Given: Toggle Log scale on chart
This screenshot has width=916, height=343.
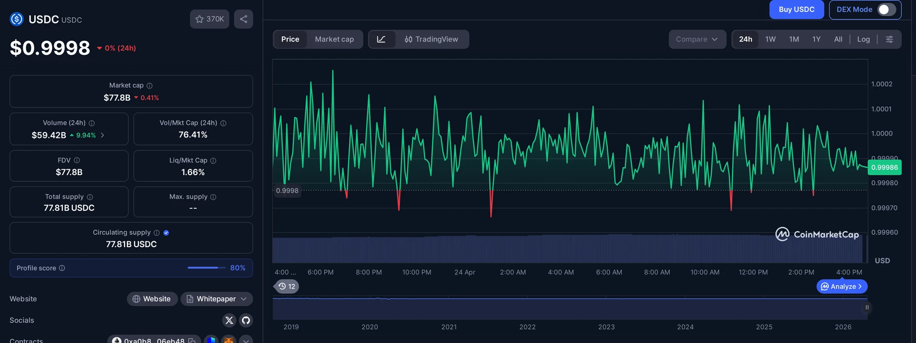Looking at the screenshot, I should (x=864, y=39).
